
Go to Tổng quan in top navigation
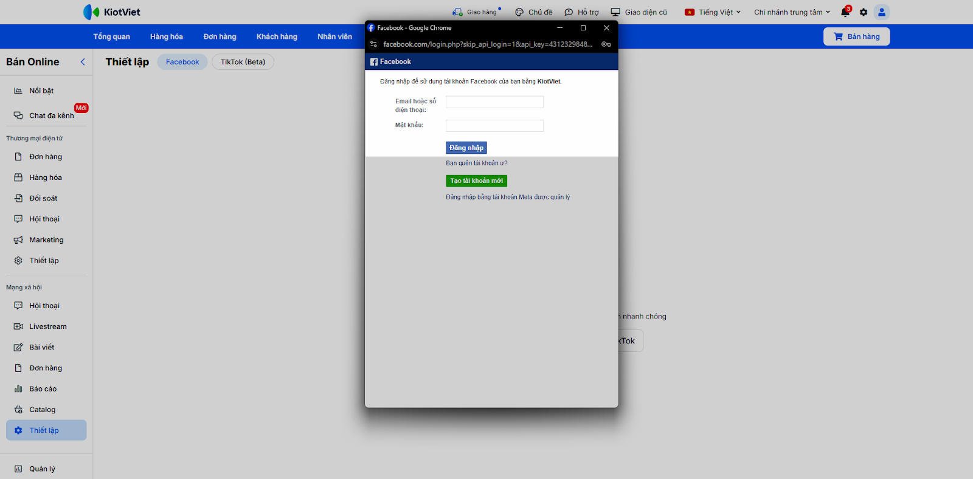[112, 36]
